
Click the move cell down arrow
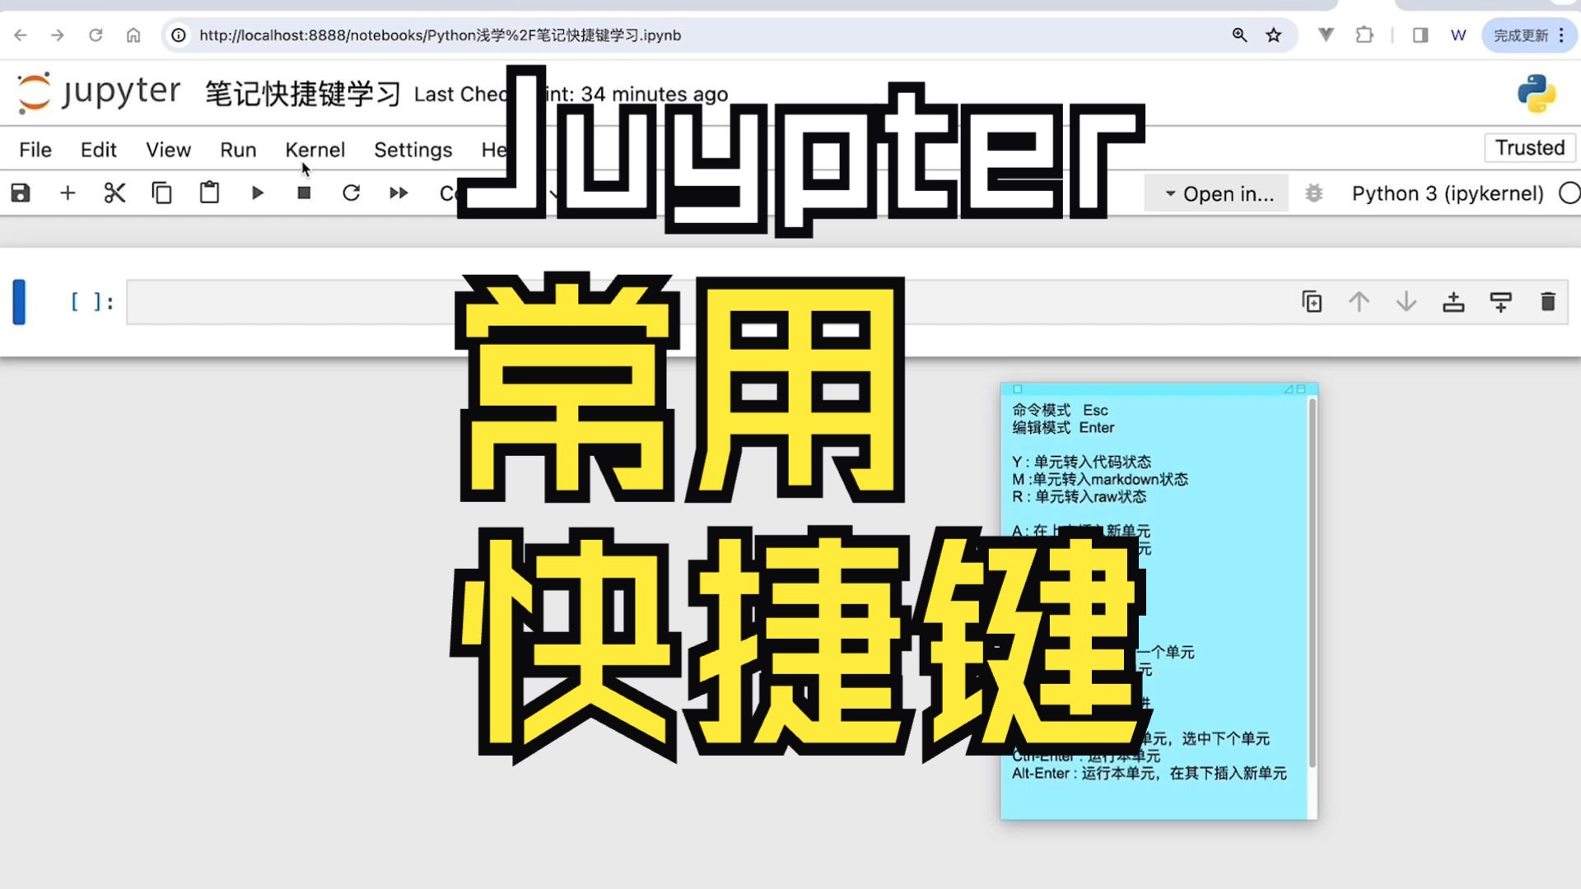[1407, 302]
